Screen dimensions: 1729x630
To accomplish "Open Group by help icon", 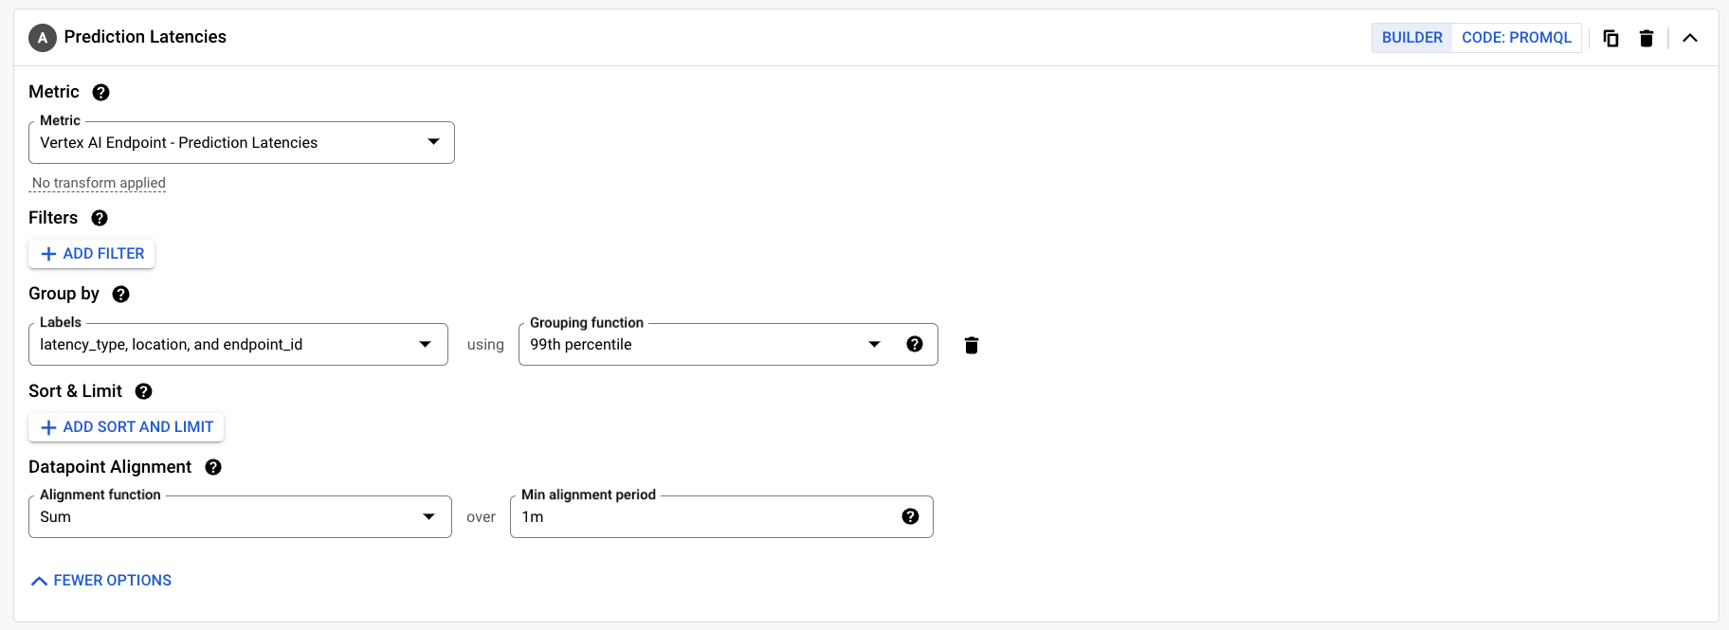I will pos(121,294).
